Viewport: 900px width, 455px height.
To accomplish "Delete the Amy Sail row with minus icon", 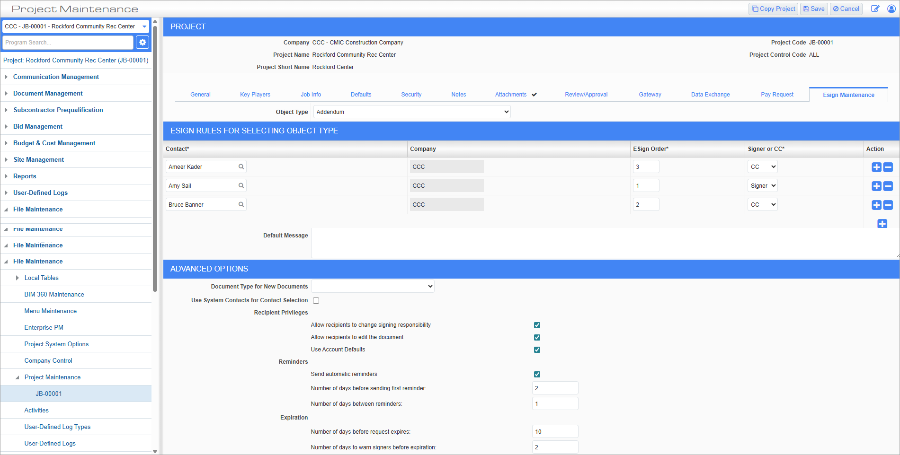I will 888,186.
